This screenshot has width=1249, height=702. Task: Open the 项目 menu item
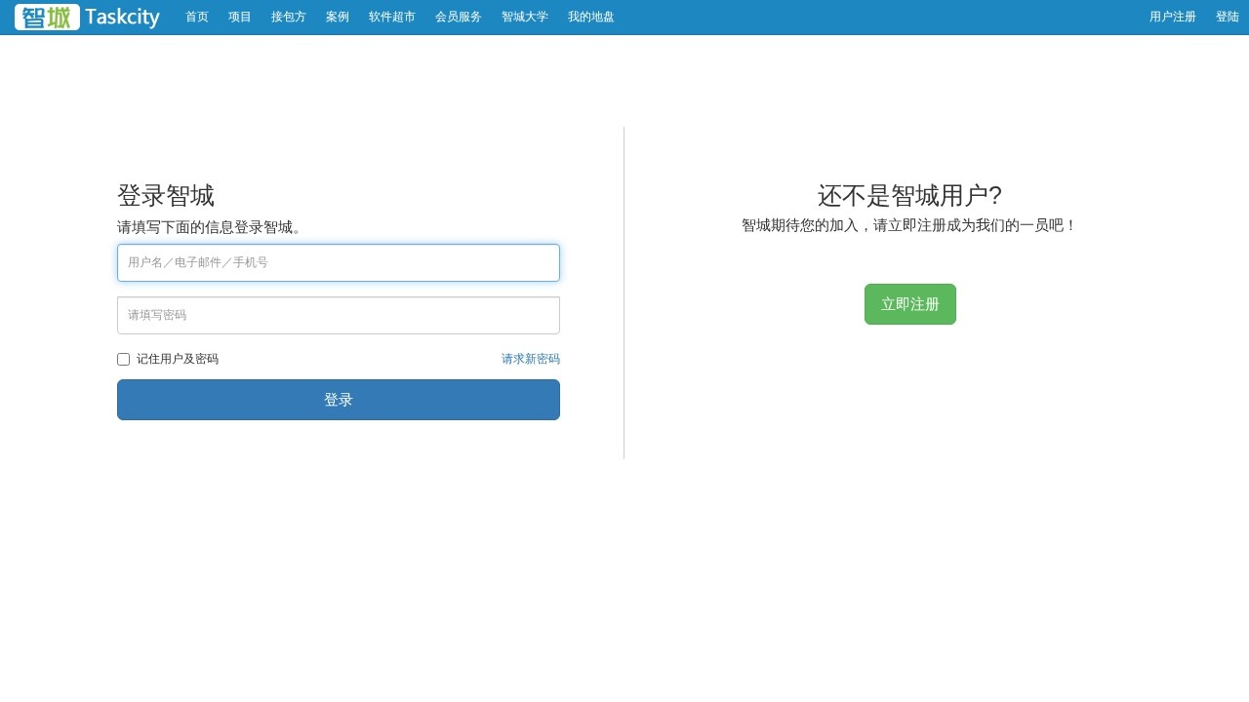coord(240,17)
